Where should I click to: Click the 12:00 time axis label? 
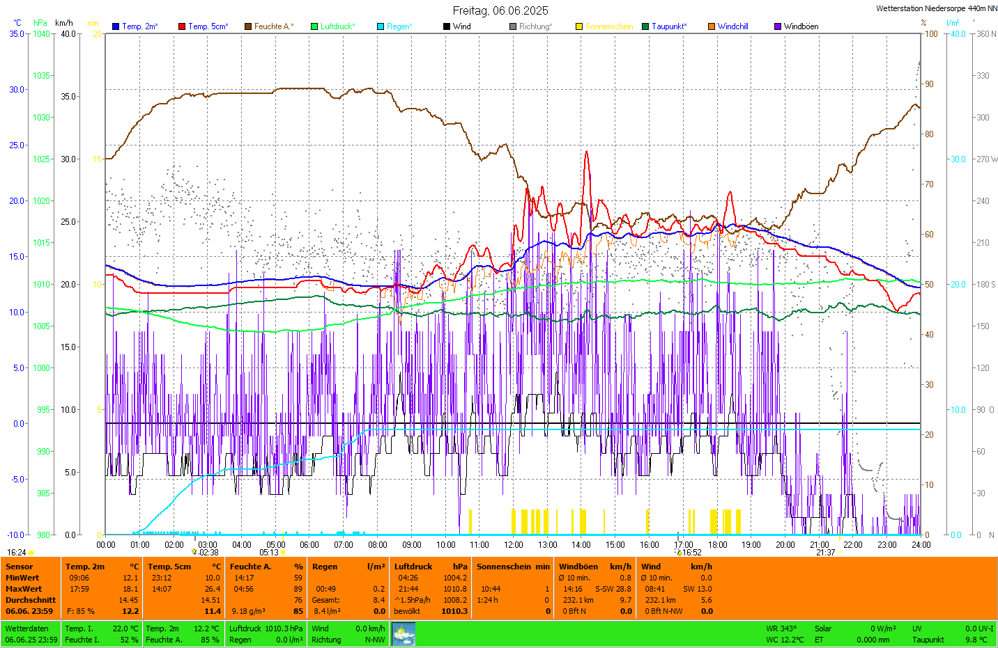(514, 545)
